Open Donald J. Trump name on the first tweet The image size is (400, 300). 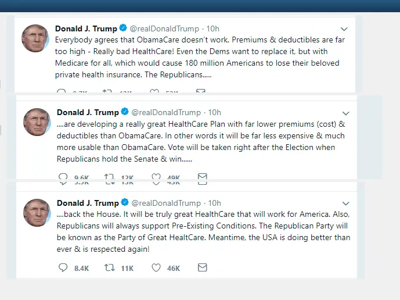[87, 28]
